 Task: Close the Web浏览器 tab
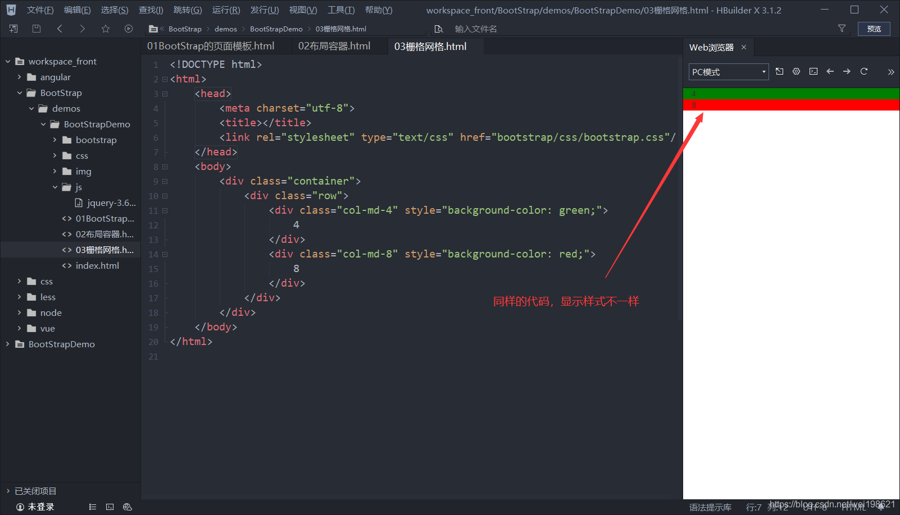tap(744, 47)
